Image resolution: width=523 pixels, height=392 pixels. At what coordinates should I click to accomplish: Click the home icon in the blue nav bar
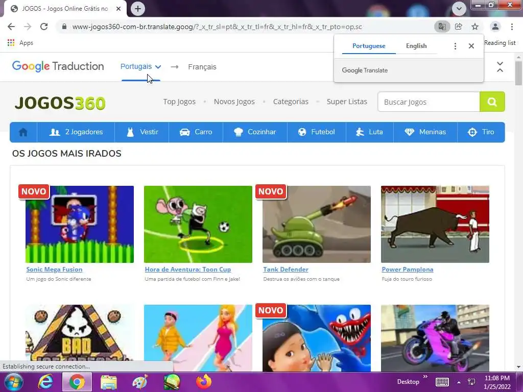tap(23, 132)
